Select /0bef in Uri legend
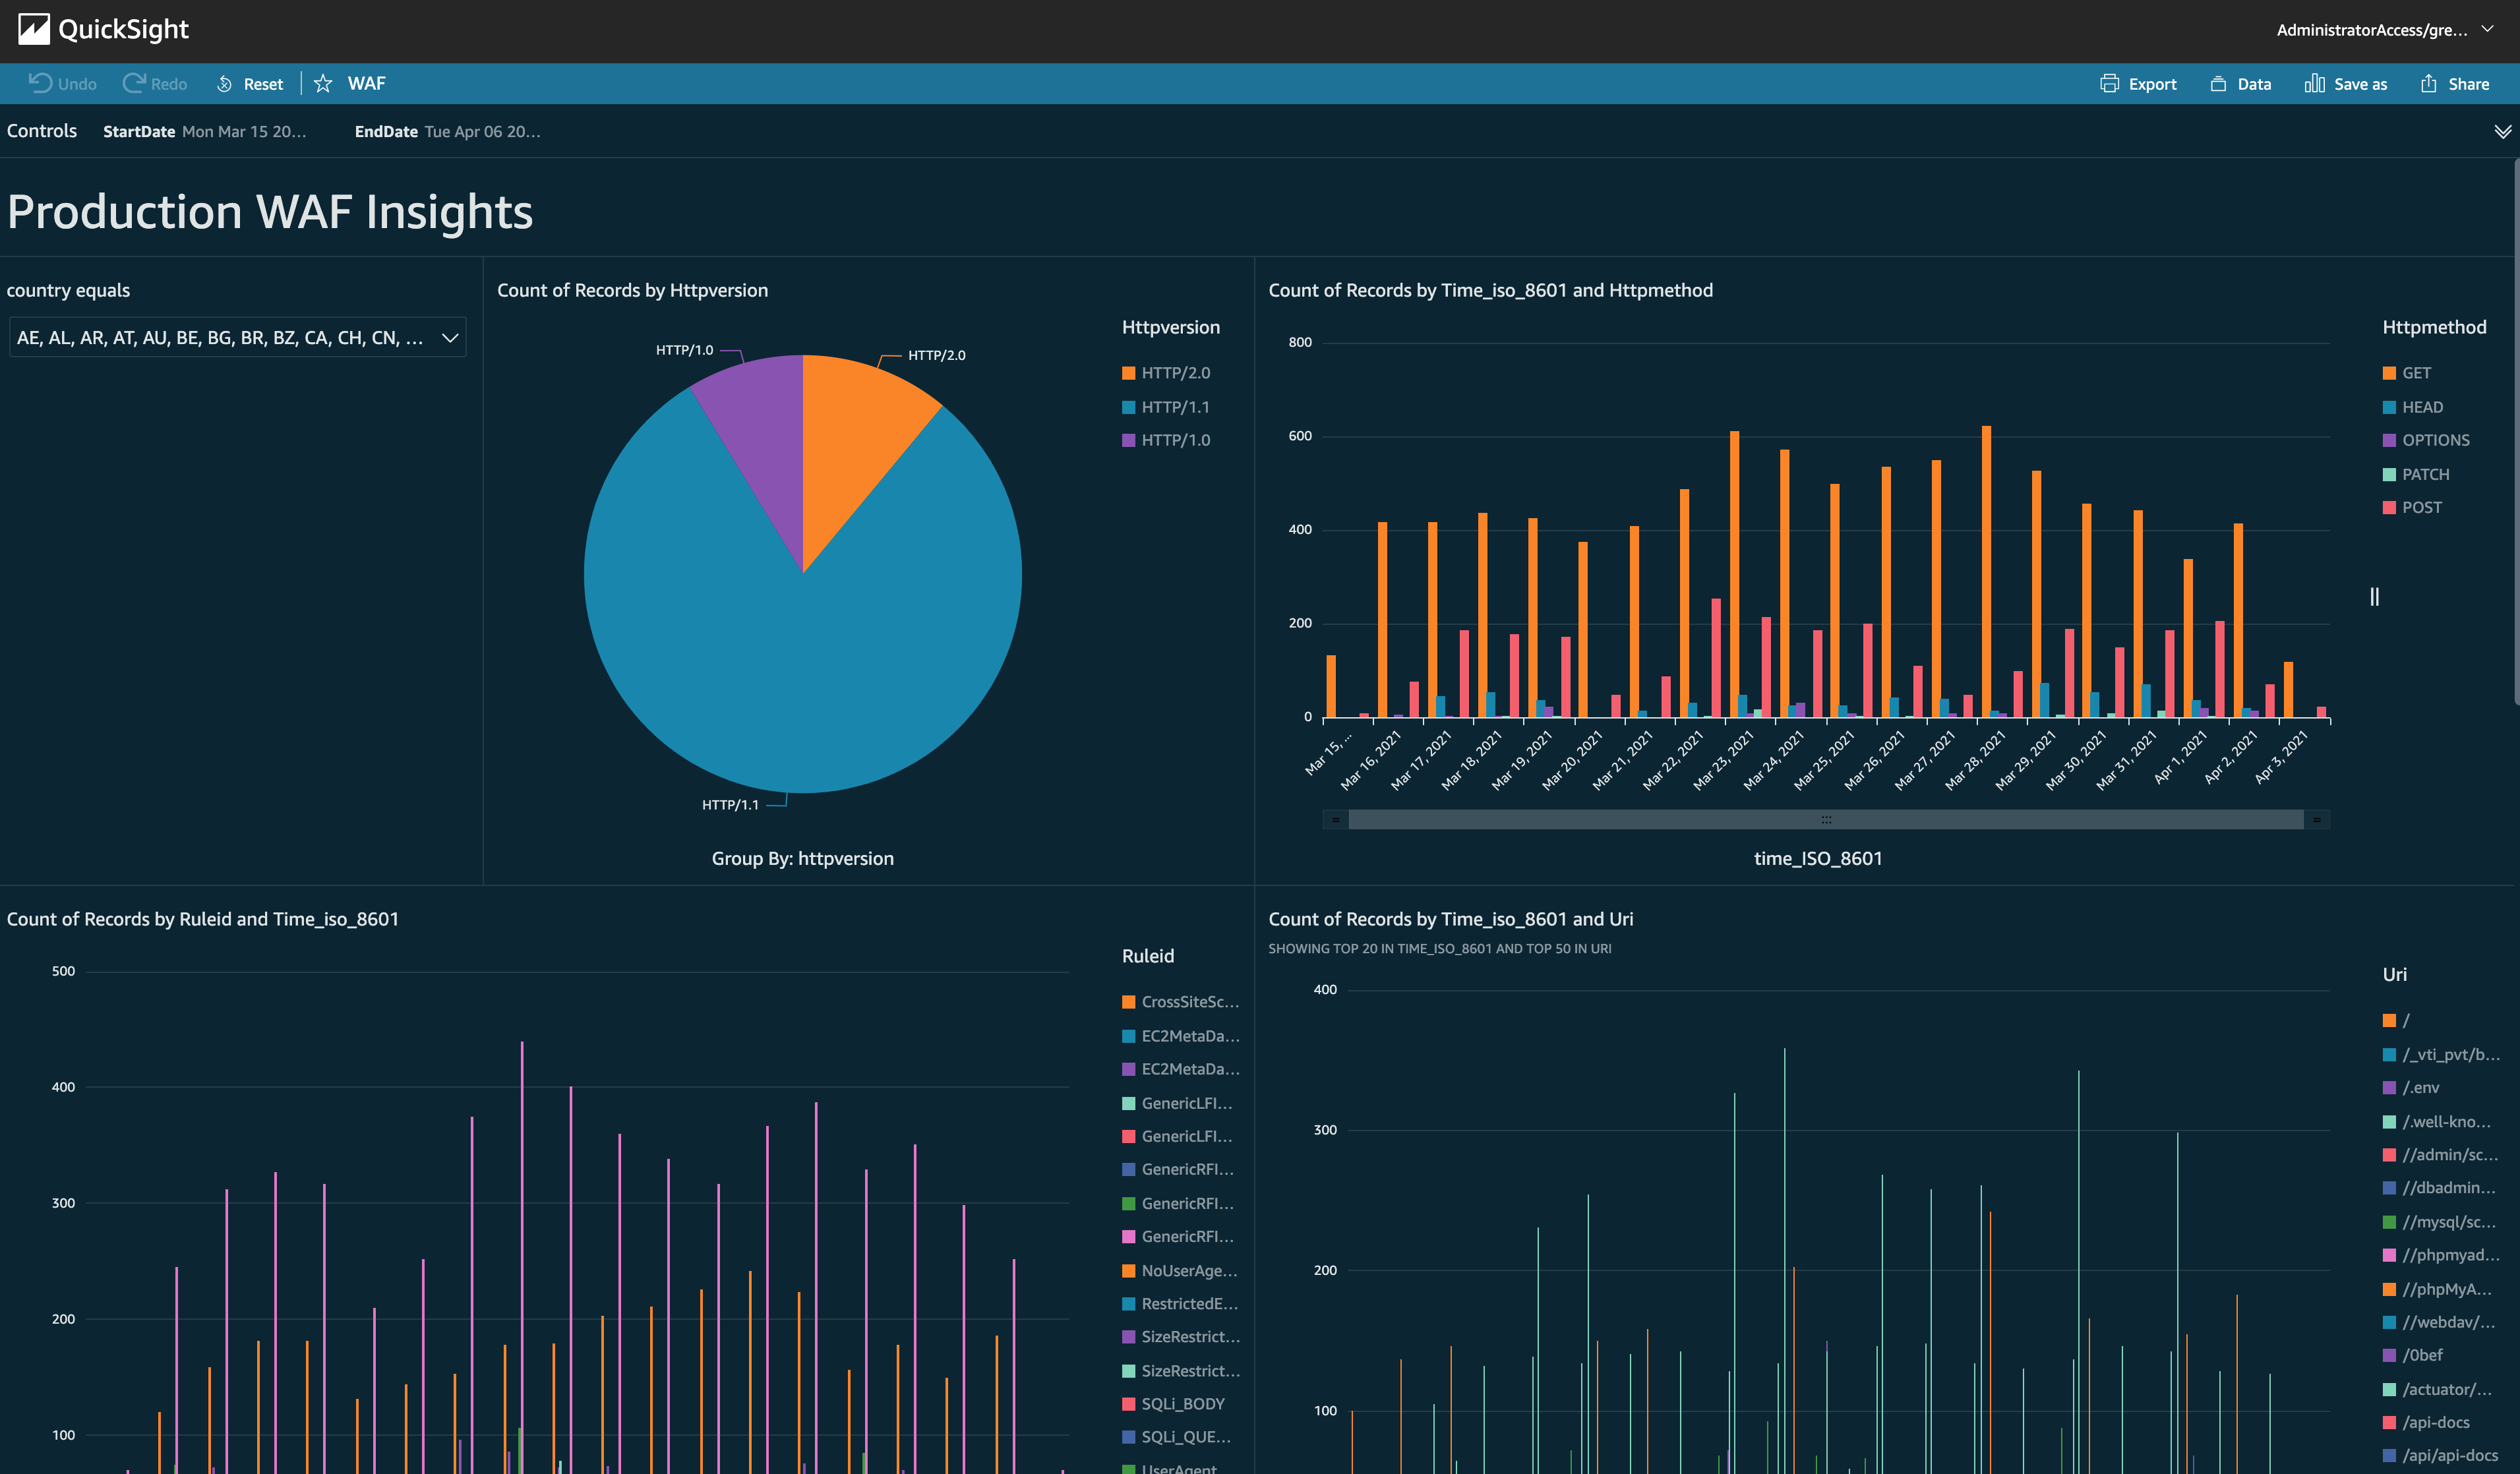Screen dimensions: 2520x1474 click(2413, 1356)
